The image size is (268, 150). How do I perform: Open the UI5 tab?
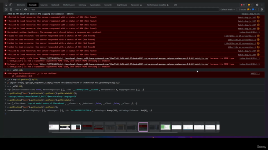coord(175,5)
